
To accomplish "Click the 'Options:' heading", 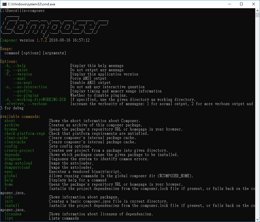I will tap(8, 61).
